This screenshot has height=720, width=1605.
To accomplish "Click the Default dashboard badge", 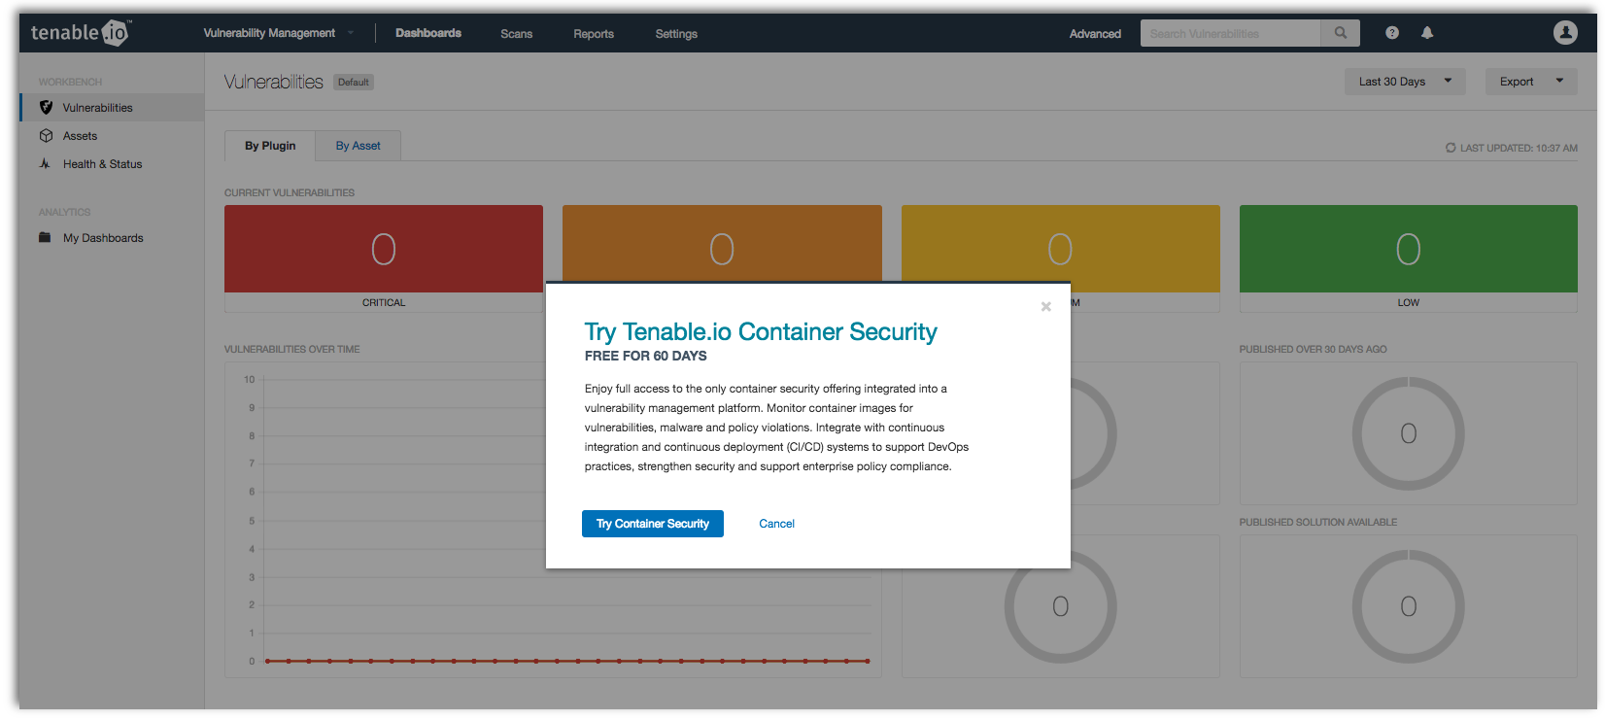I will [x=354, y=83].
